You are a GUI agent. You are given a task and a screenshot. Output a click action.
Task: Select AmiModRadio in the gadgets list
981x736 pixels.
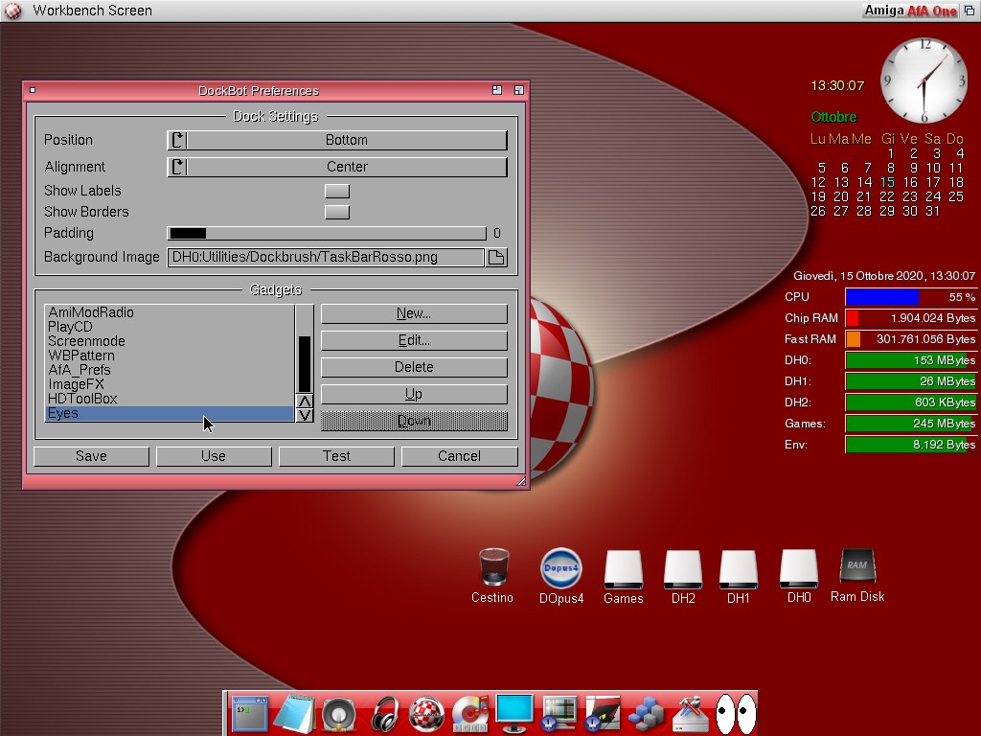pos(91,312)
